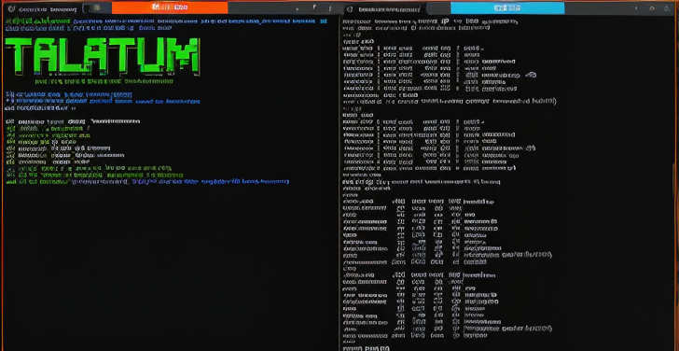Switch to the first tab of the left pane
The image size is (679, 351).
[43, 8]
